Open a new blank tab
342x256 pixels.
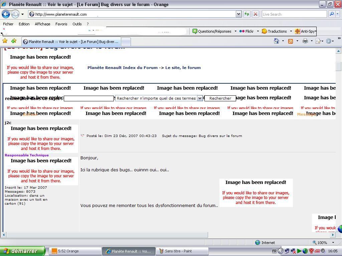(x=126, y=42)
